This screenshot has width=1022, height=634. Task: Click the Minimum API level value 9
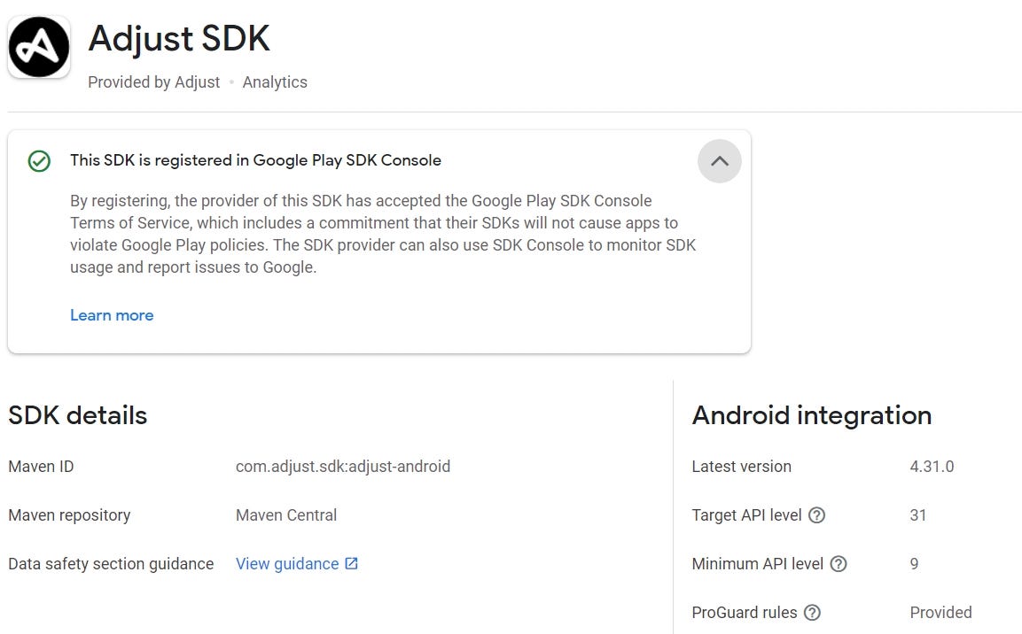(x=914, y=564)
